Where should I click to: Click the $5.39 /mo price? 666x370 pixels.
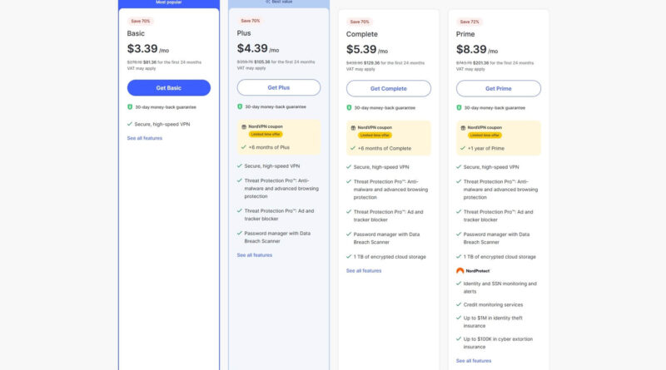click(367, 50)
